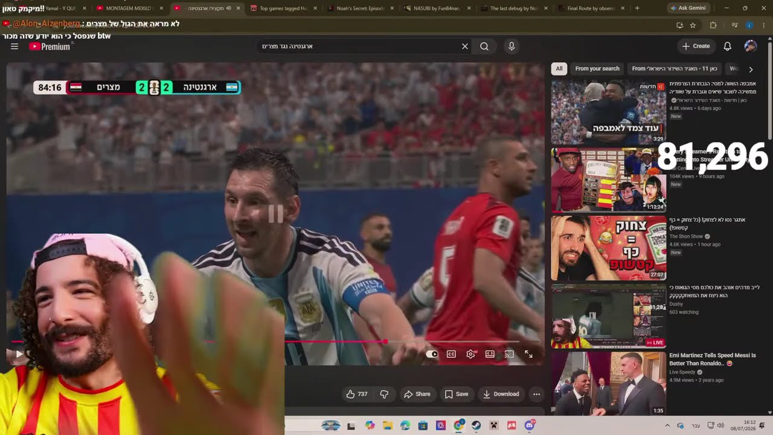Start voice search with the microphone
The width and height of the screenshot is (773, 435).
[512, 46]
